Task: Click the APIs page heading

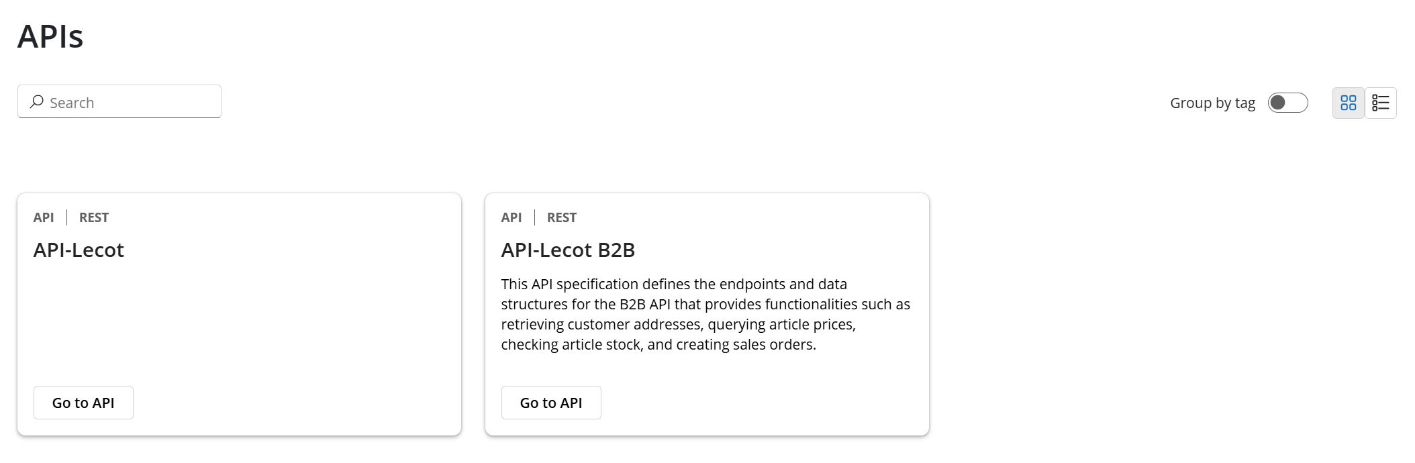Action: (x=50, y=36)
